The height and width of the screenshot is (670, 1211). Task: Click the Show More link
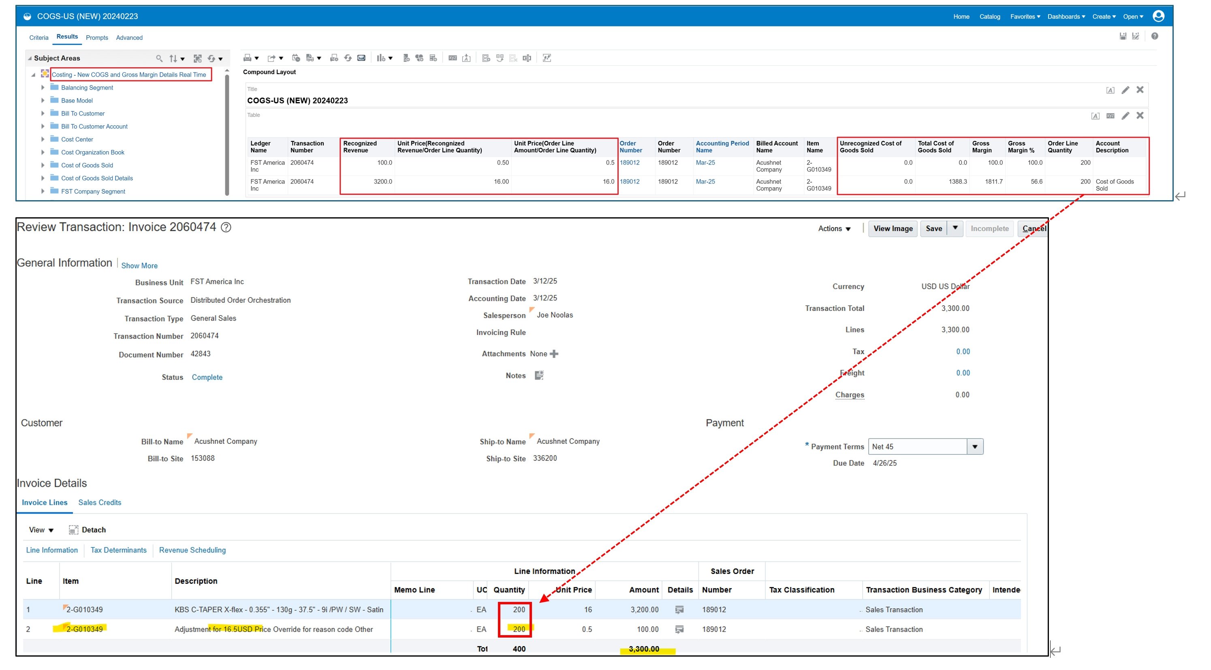tap(139, 265)
